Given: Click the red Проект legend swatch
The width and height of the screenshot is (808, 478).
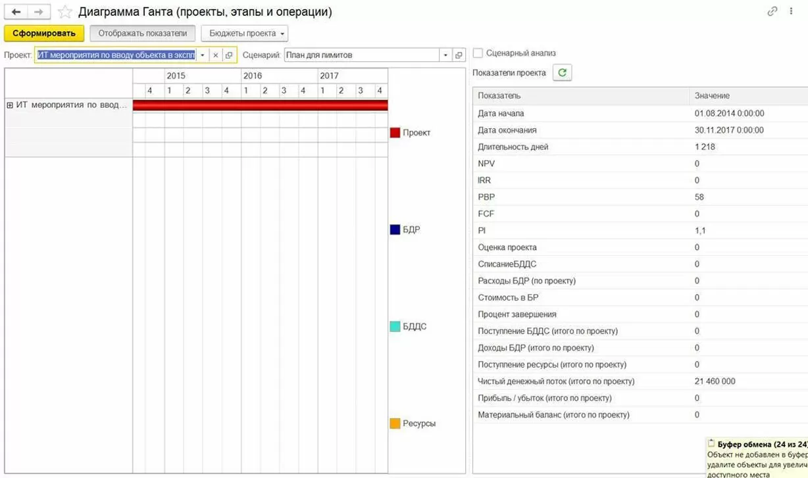Looking at the screenshot, I should coord(395,133).
